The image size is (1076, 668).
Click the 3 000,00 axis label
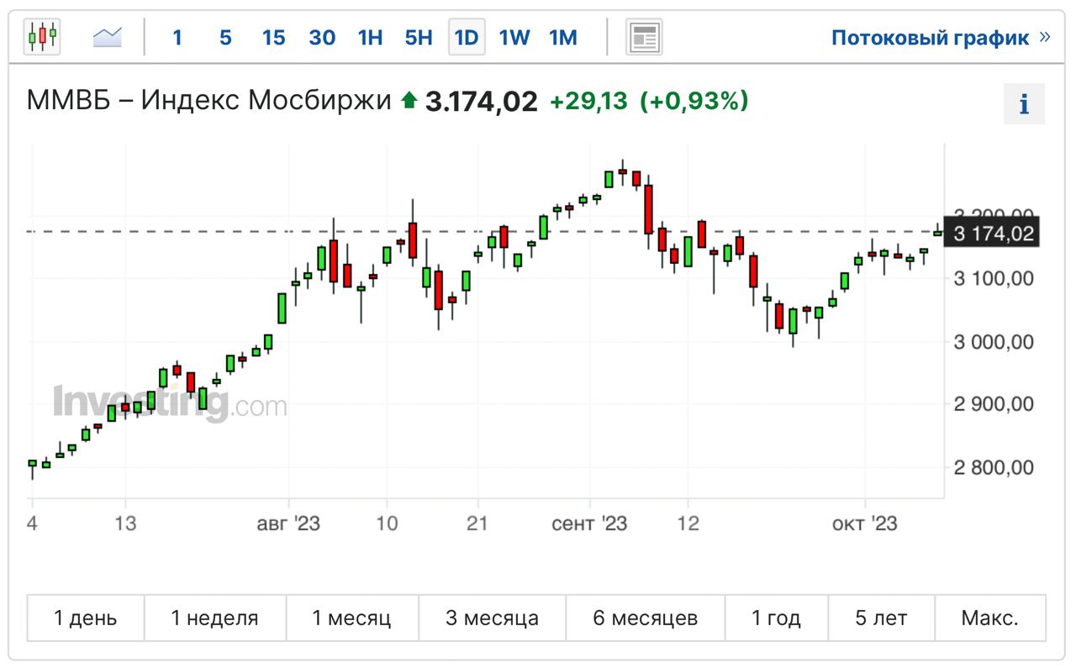[x=994, y=341]
